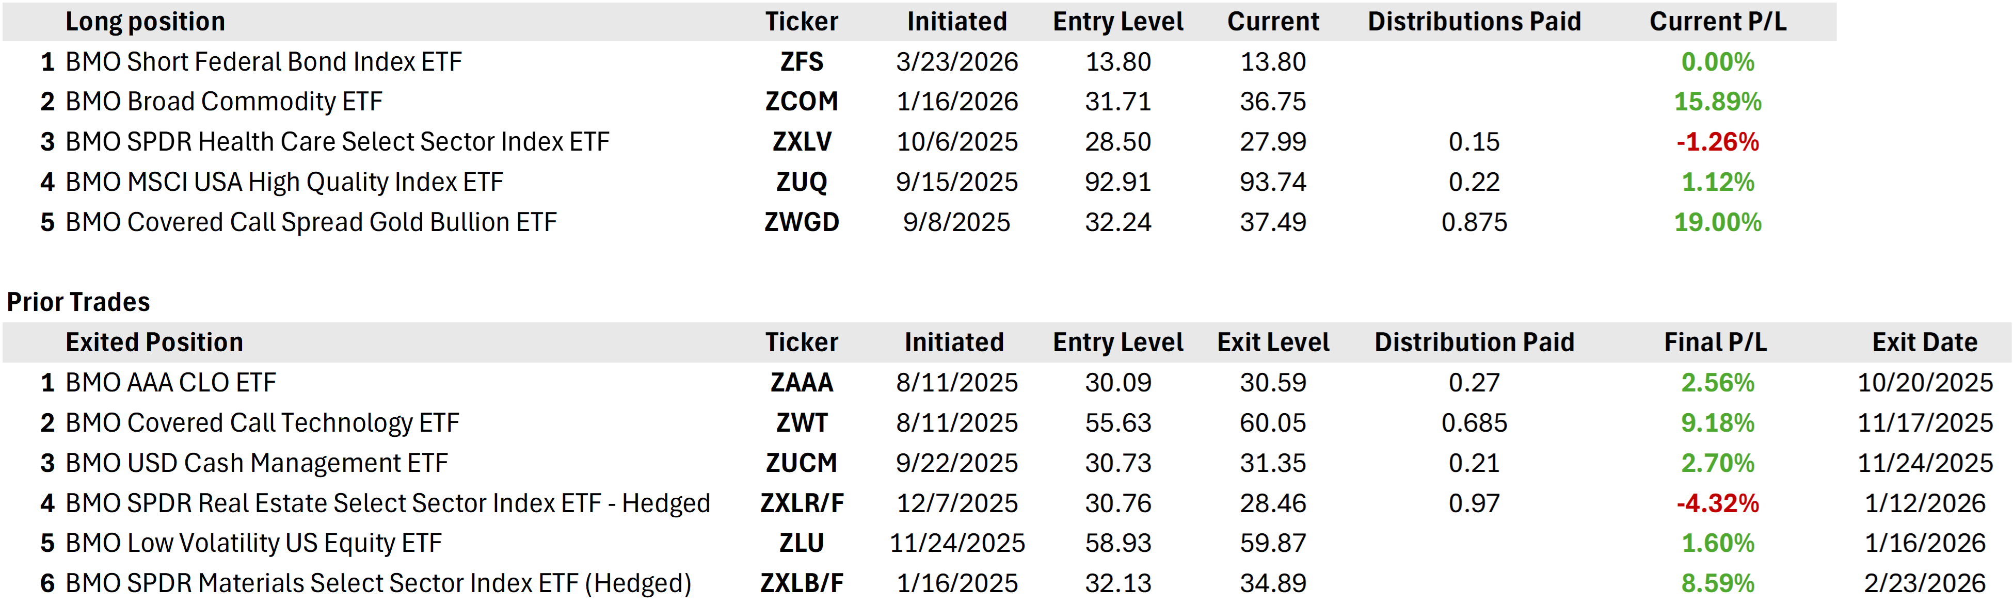Click the ZCOM ticker cell
The height and width of the screenshot is (605, 2013).
801,102
